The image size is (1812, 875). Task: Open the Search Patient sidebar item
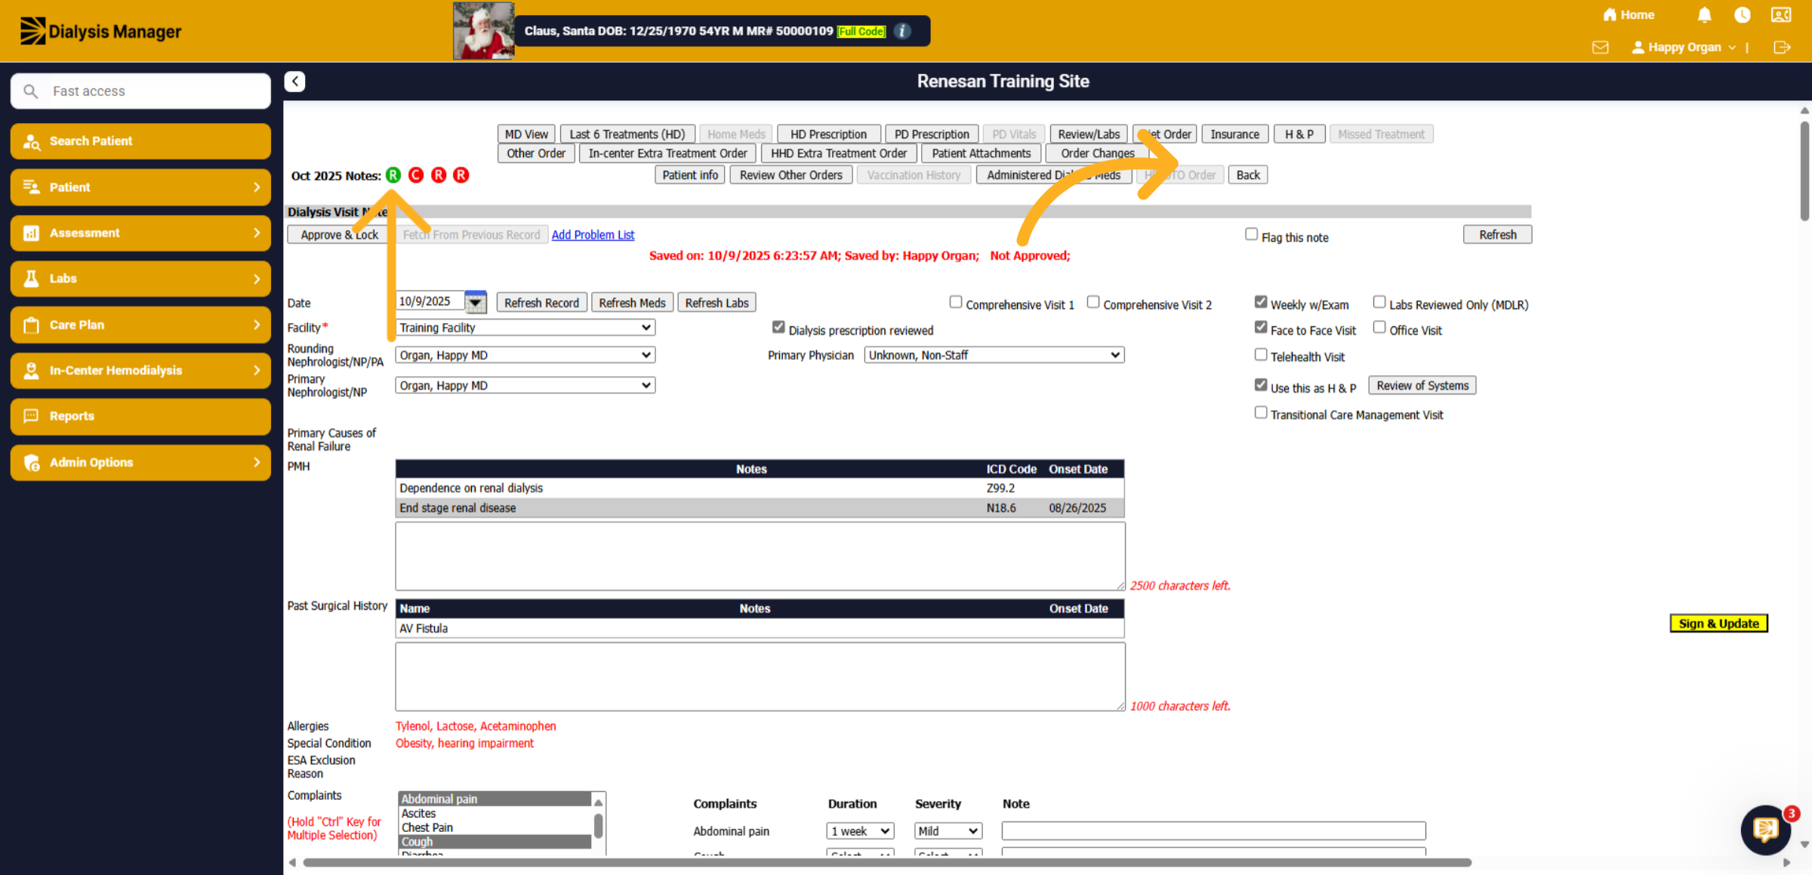coord(140,141)
